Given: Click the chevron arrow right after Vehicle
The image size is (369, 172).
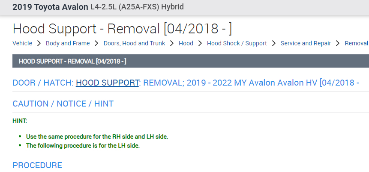Looking at the screenshot, I should (x=39, y=43).
